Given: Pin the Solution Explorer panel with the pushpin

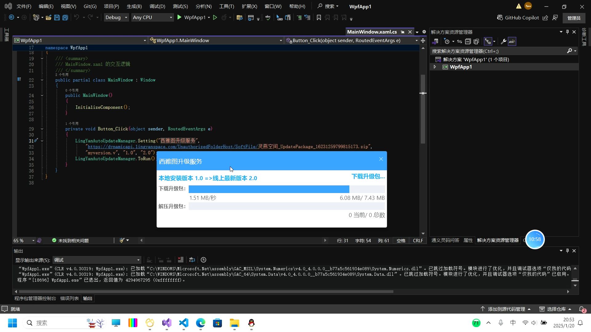Looking at the screenshot, I should [567, 32].
